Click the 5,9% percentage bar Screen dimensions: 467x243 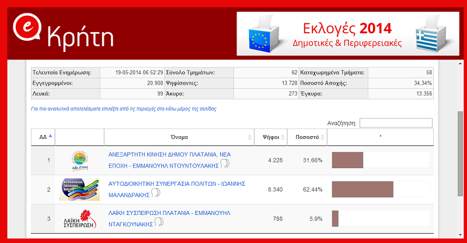pyautogui.click(x=335, y=218)
